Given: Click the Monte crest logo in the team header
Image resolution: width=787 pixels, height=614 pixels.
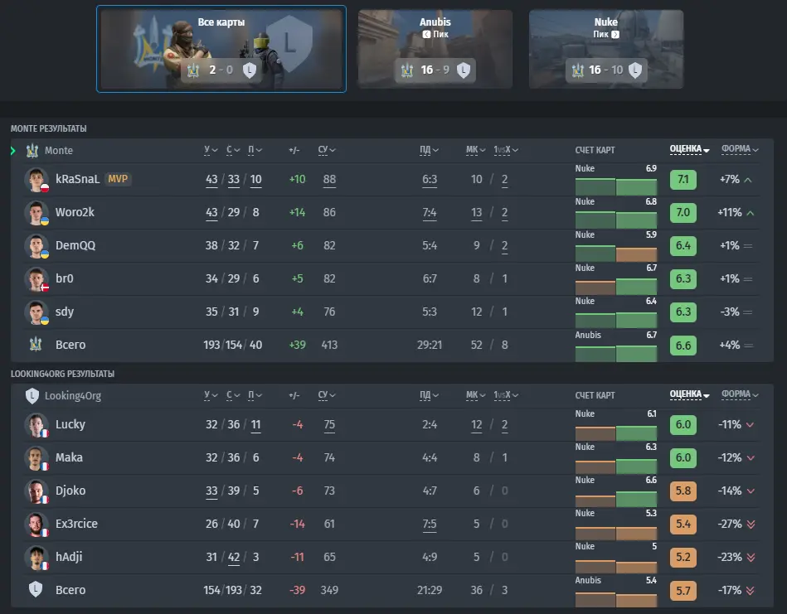Looking at the screenshot, I should coord(32,151).
